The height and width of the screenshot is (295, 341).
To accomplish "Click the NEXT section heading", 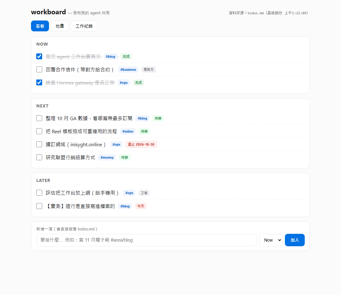I will tap(42, 106).
